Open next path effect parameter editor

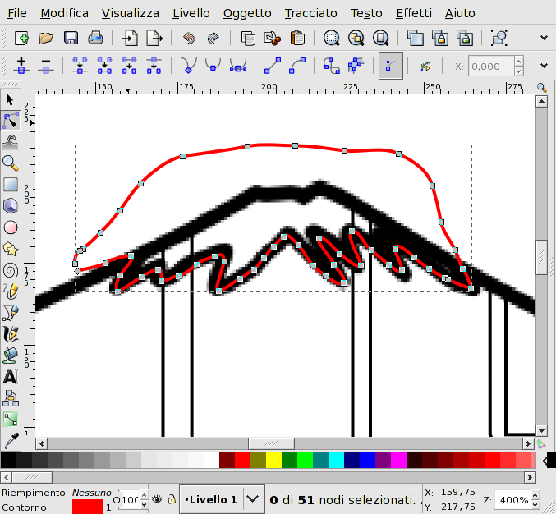pos(425,66)
